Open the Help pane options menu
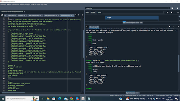The width and height of the screenshot is (180, 101). [178, 12]
